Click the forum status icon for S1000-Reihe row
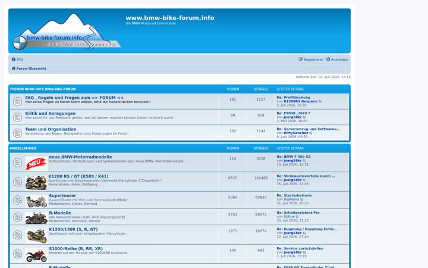 [17, 254]
